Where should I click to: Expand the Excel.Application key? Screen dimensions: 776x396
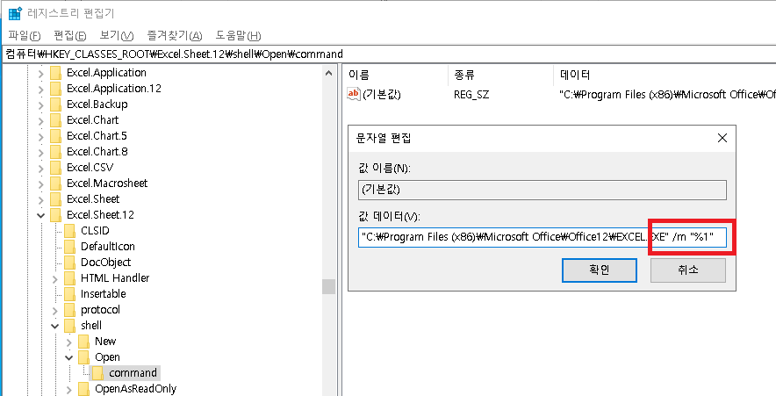pyautogui.click(x=41, y=73)
